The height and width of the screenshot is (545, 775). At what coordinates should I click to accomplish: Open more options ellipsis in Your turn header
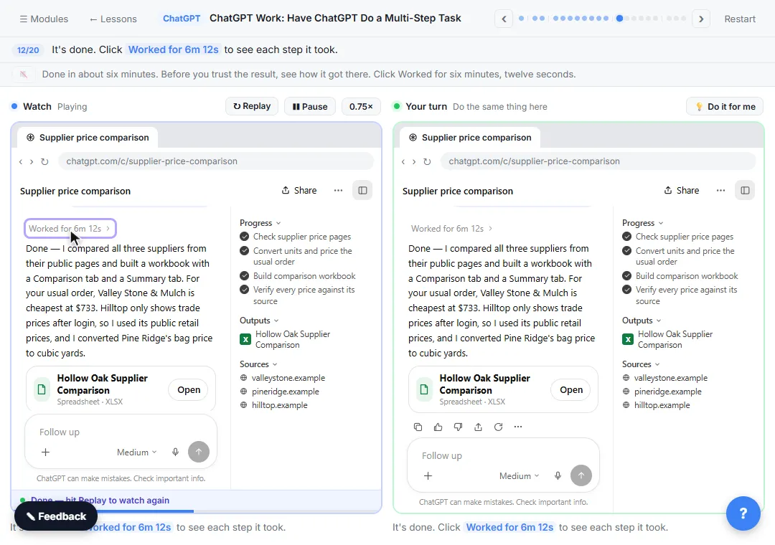point(720,190)
